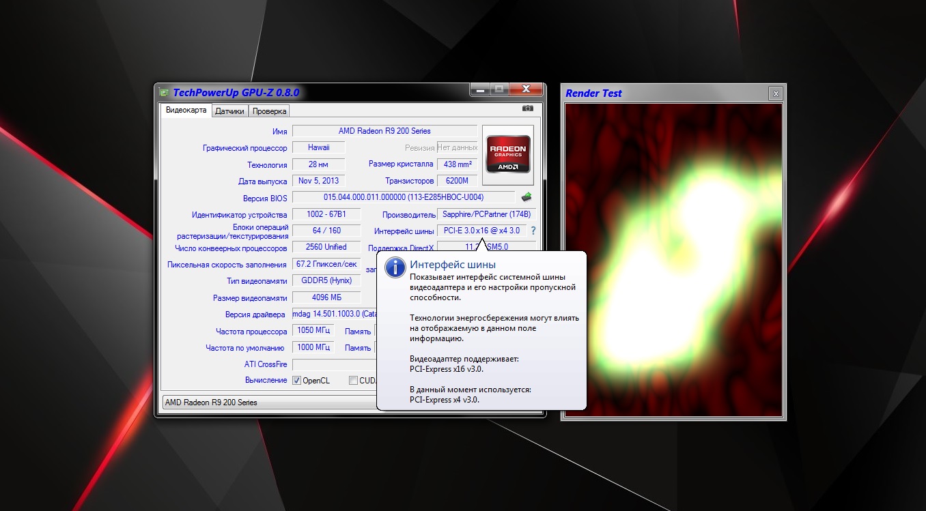This screenshot has height=511, width=926.
Task: Open the Проверка tab
Action: [x=269, y=111]
